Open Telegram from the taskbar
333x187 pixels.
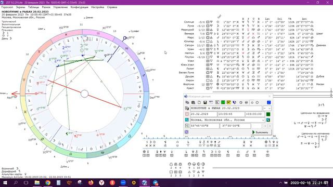point(155,182)
